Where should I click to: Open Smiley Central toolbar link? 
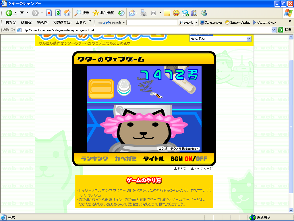click(238, 22)
